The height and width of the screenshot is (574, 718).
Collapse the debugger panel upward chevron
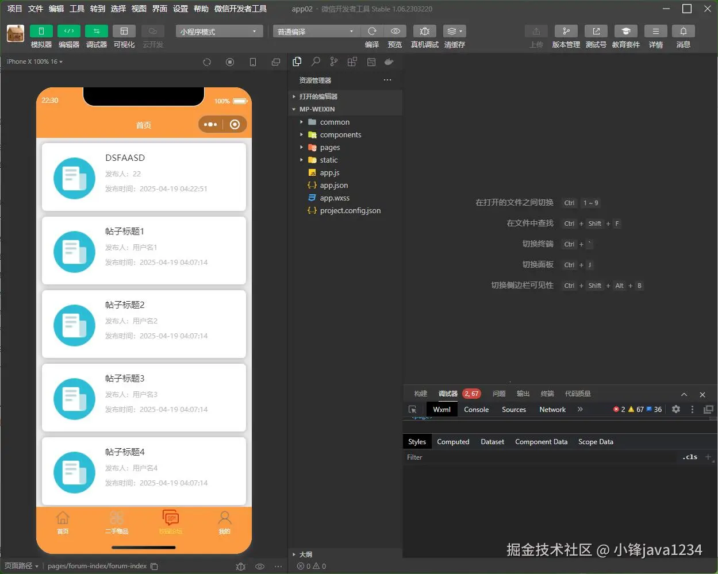pos(684,394)
